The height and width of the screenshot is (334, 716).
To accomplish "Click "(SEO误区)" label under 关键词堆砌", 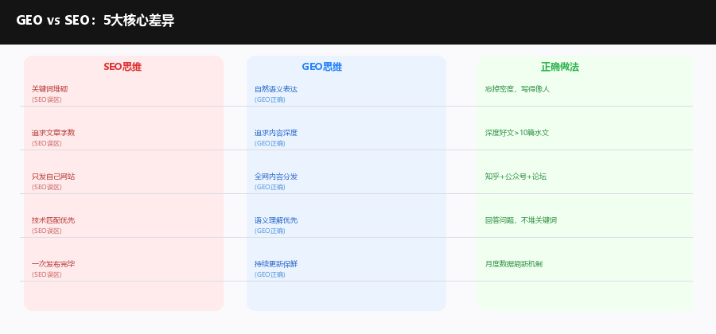I will tap(47, 99).
